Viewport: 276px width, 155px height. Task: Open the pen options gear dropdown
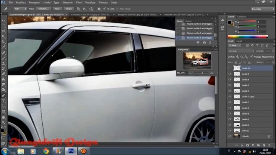(x=99, y=9)
